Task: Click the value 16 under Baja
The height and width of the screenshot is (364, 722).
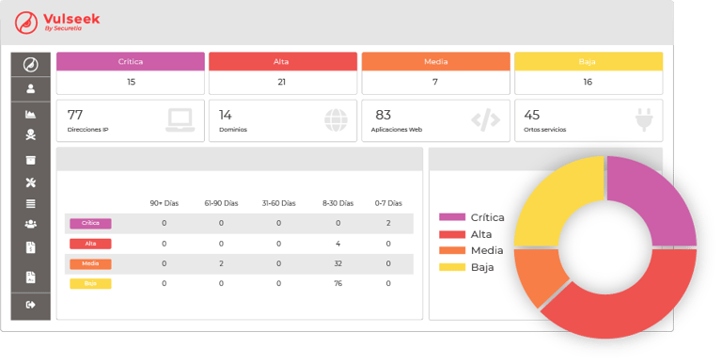Action: coord(588,82)
